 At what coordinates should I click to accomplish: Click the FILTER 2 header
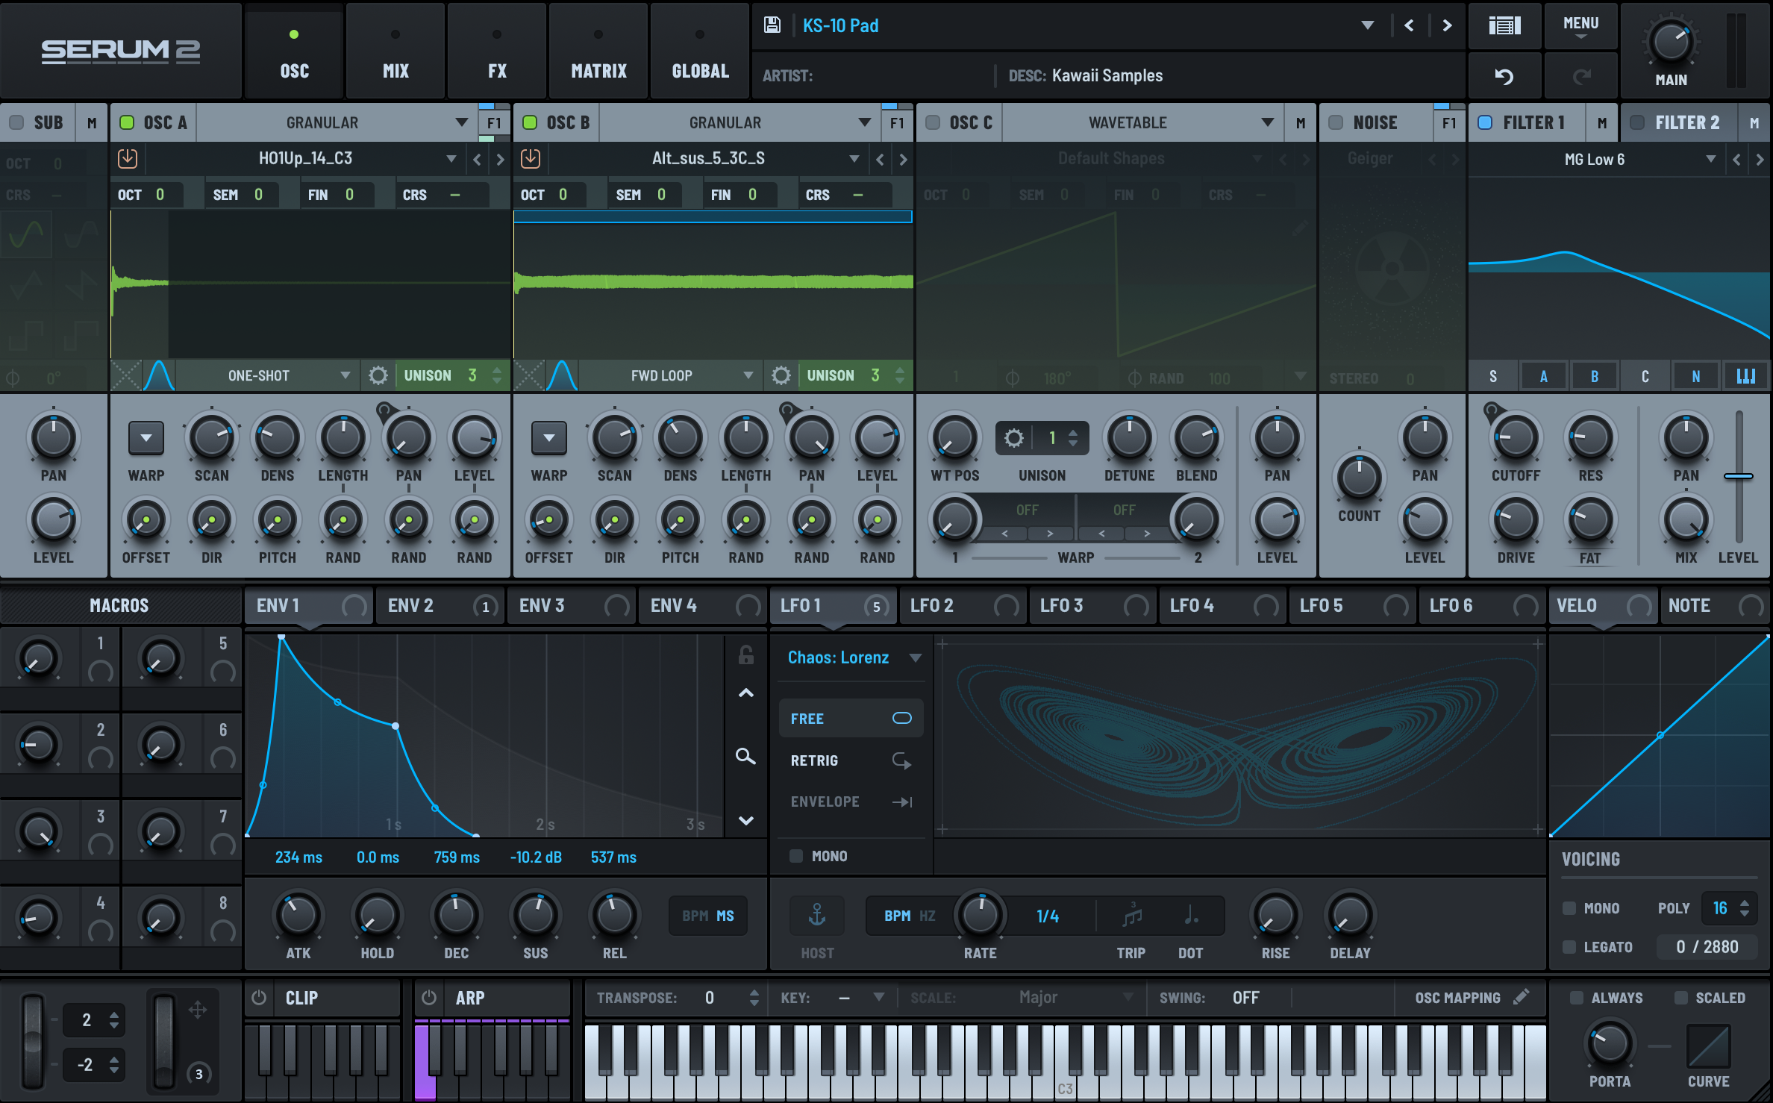[1688, 122]
